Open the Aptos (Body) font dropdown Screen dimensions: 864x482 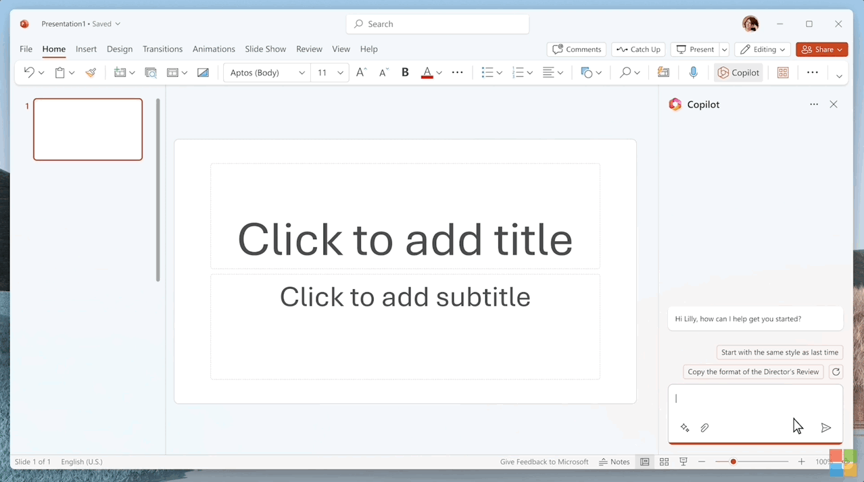click(x=302, y=73)
